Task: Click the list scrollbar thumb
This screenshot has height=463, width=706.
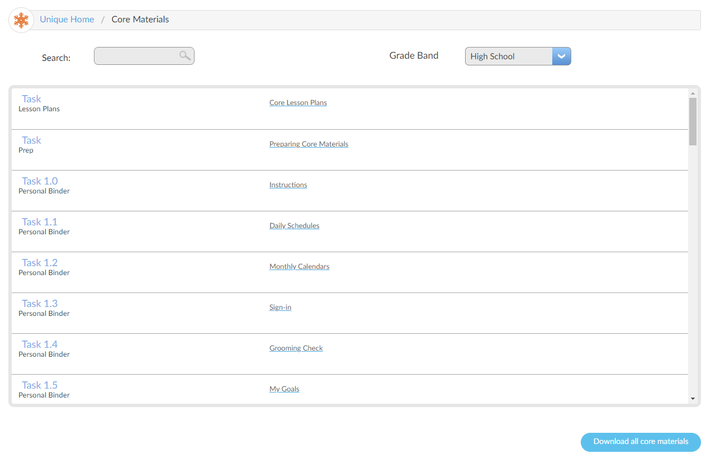Action: point(693,121)
